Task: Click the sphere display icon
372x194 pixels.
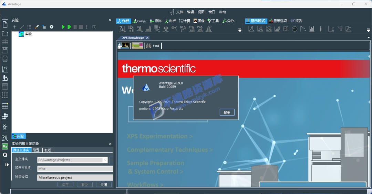Action: pos(294,29)
